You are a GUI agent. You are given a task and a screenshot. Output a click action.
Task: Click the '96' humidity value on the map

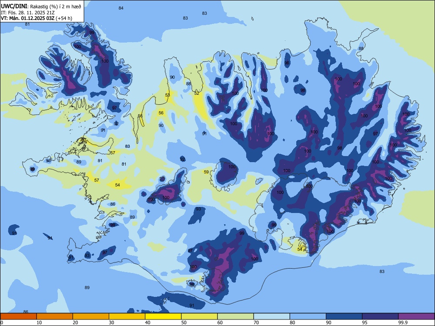(287, 63)
